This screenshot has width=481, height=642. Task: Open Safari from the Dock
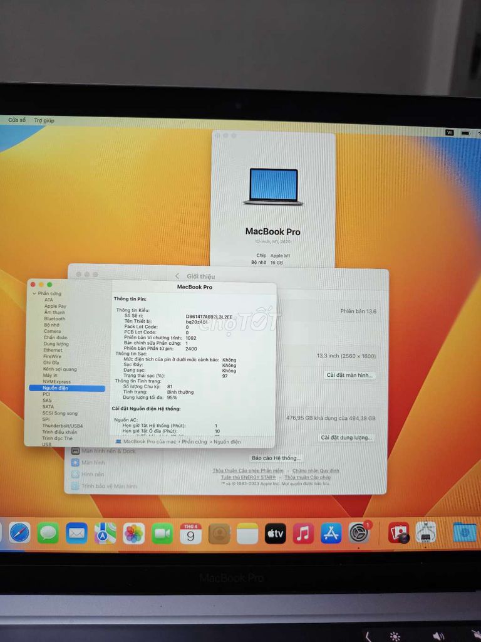(19, 533)
